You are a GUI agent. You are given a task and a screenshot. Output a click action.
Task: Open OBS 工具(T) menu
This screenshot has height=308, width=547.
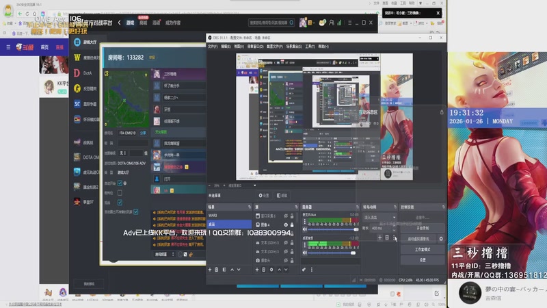click(310, 47)
